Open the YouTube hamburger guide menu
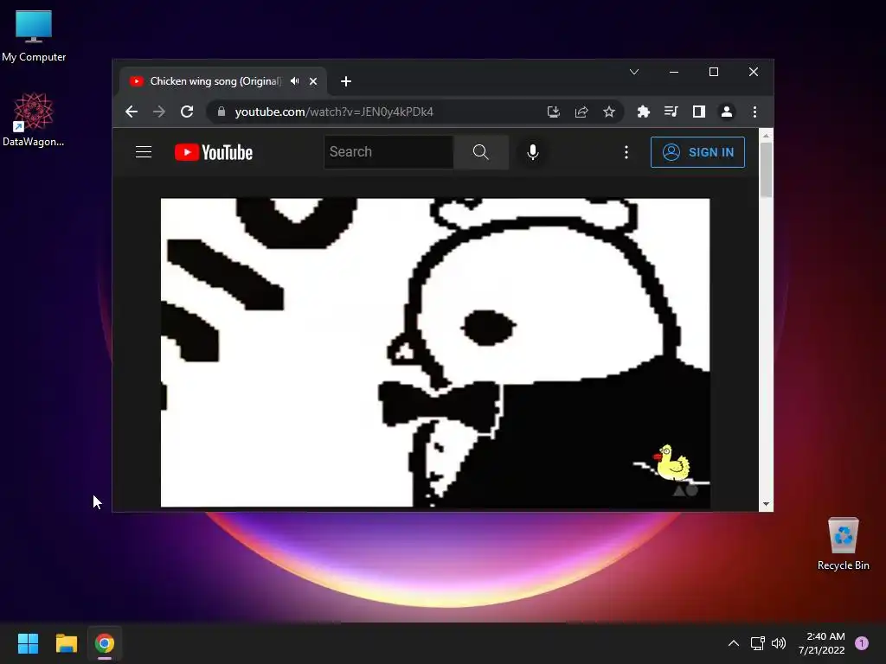Screen dimensions: 886x664 click(144, 152)
